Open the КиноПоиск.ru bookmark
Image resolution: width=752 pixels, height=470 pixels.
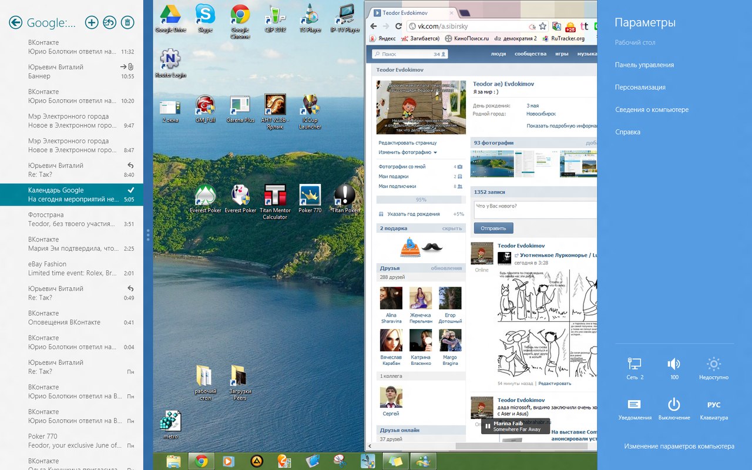click(467, 38)
